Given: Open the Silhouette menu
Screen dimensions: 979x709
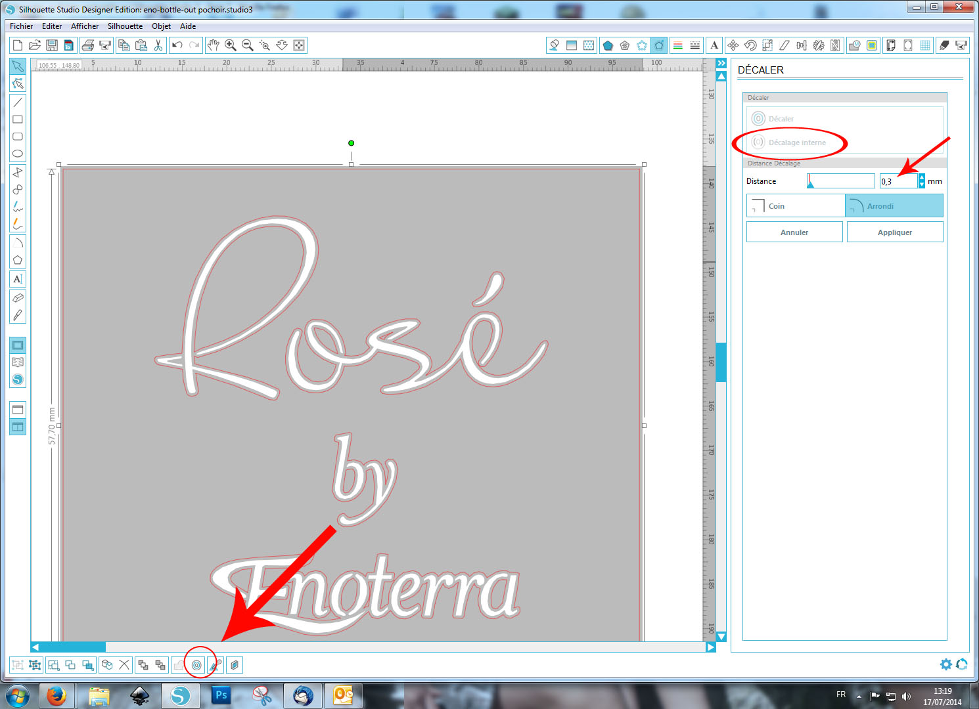Looking at the screenshot, I should (x=125, y=26).
